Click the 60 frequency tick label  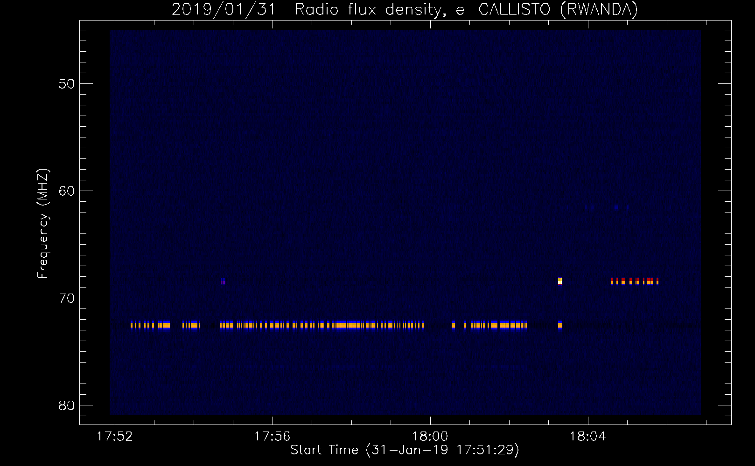pos(66,191)
